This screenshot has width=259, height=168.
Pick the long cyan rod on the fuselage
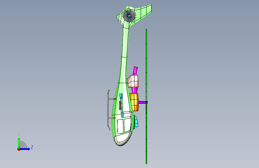pyautogui.click(x=121, y=106)
